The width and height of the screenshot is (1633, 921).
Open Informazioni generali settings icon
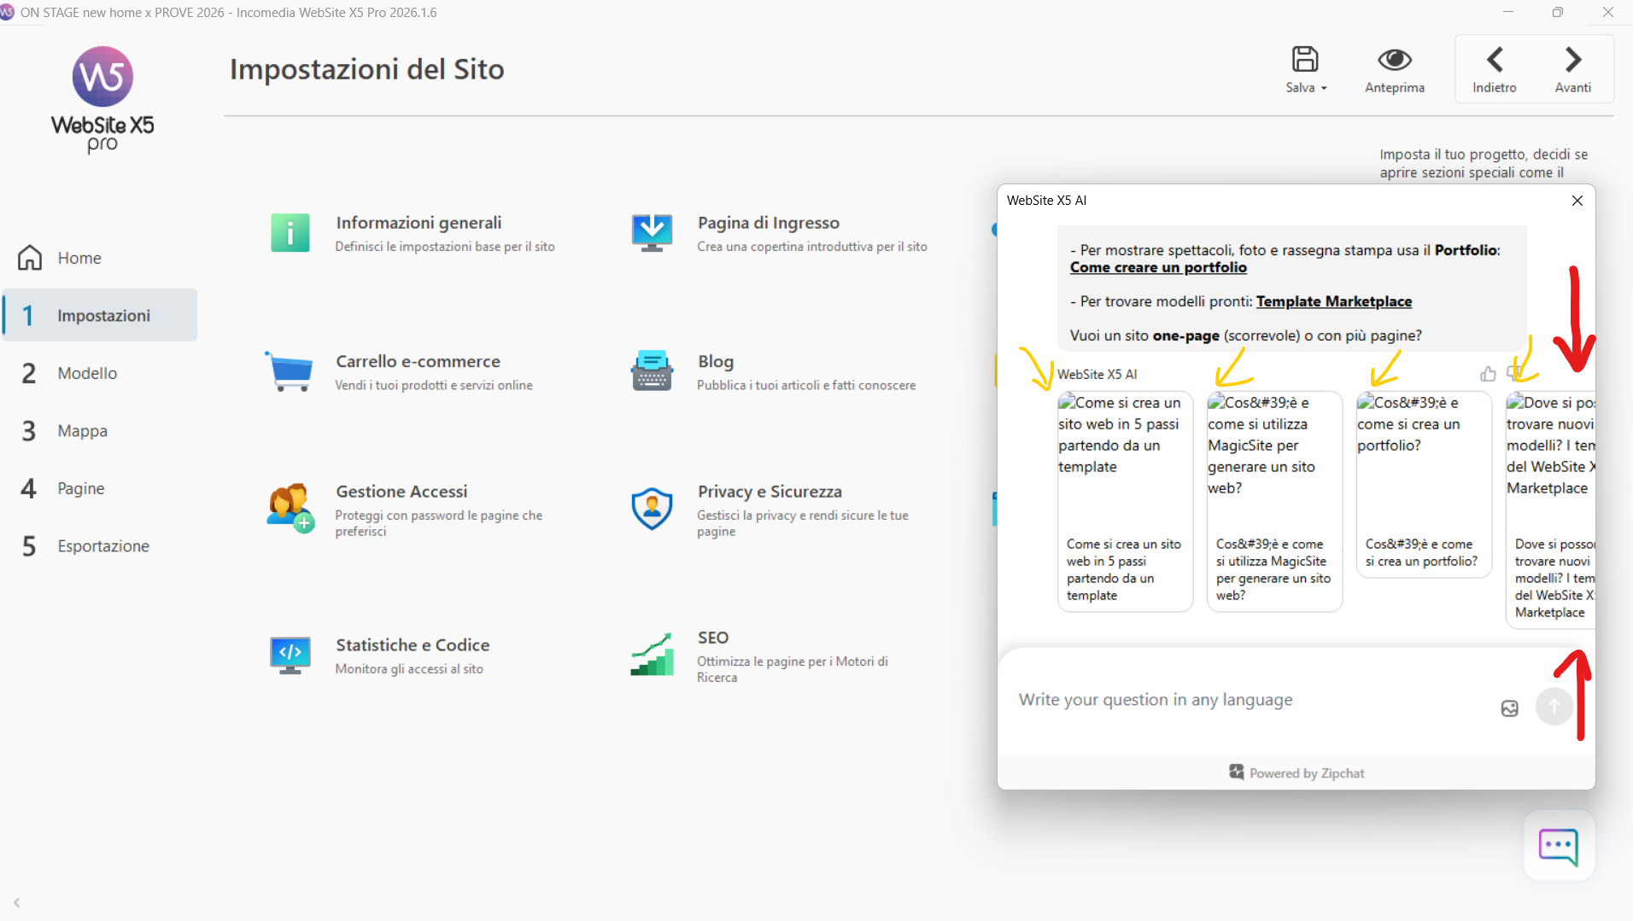pos(290,233)
